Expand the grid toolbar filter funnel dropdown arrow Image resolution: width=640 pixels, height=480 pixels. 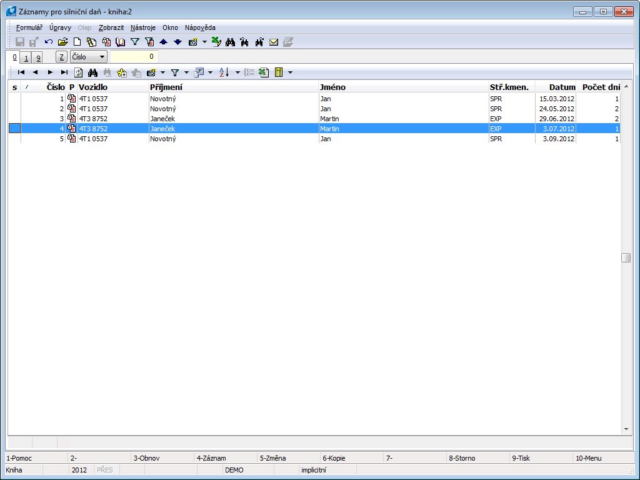[x=186, y=72]
